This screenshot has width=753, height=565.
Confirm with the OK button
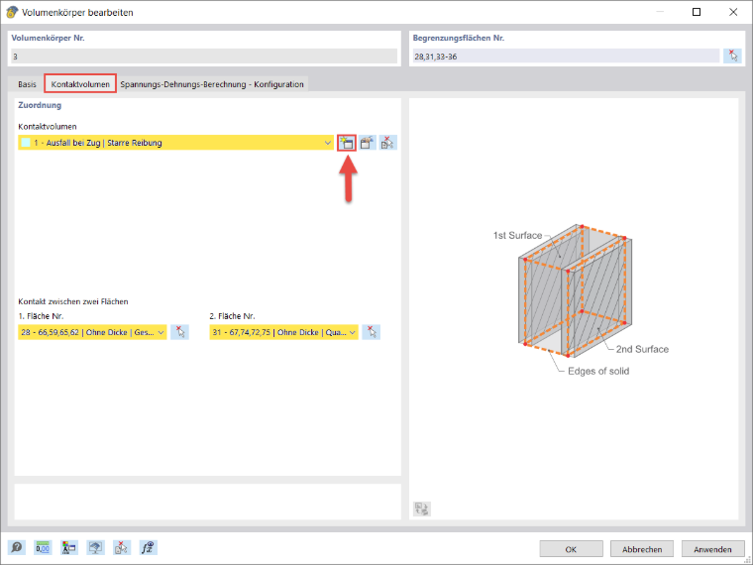tap(571, 549)
